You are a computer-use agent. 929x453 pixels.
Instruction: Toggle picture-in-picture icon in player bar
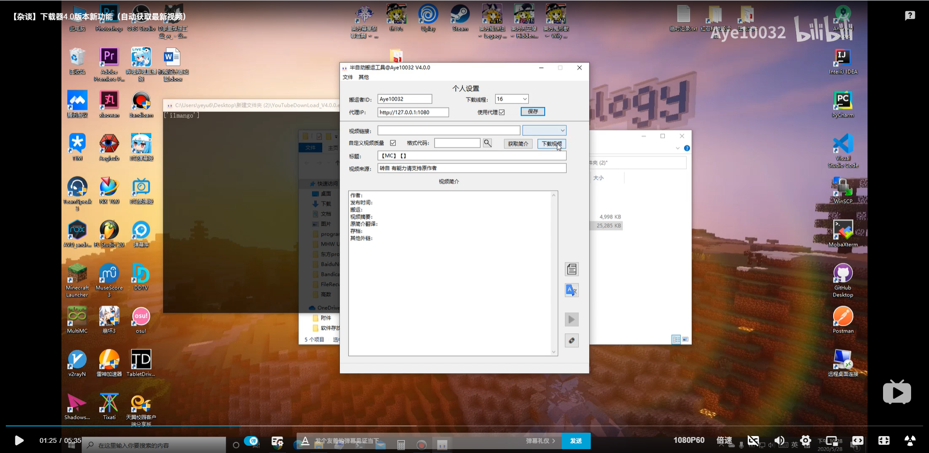click(832, 440)
